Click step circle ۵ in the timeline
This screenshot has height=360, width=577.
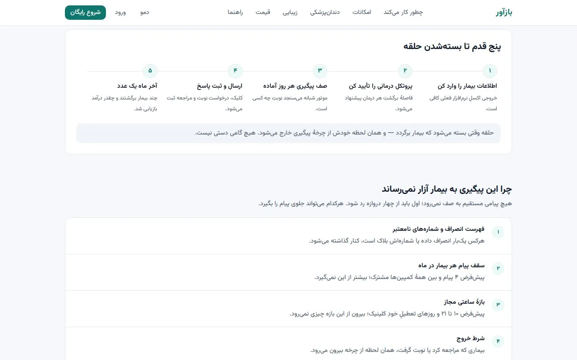(150, 71)
